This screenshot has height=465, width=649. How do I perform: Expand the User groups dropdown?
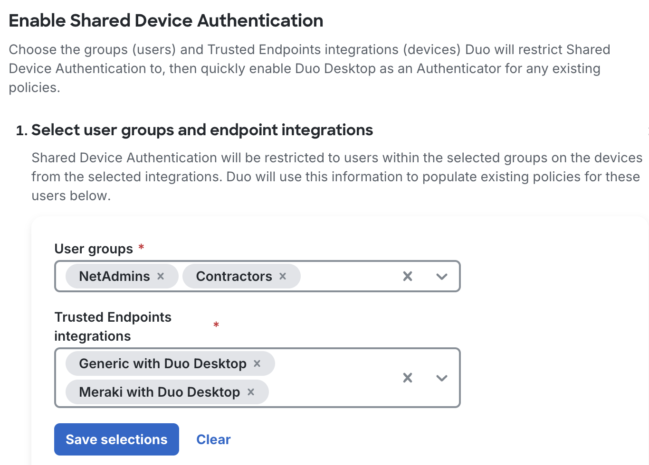pyautogui.click(x=442, y=276)
